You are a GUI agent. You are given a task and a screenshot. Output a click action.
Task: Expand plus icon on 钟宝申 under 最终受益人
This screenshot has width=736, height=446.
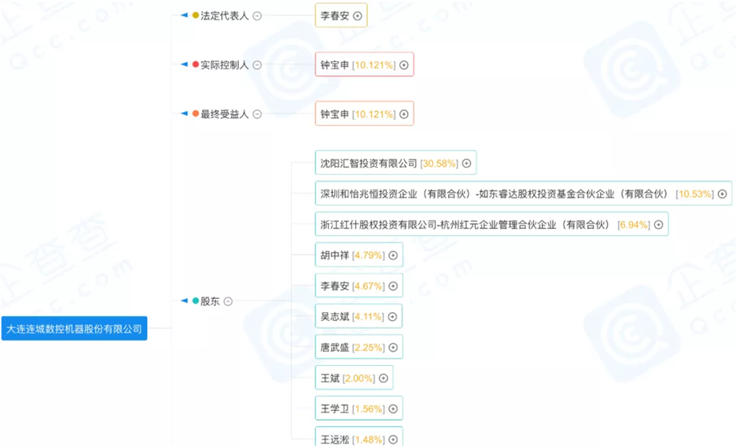[x=404, y=114]
